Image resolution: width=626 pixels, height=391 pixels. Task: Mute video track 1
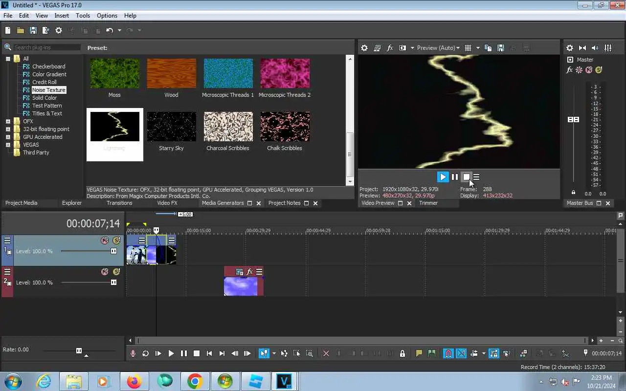pyautogui.click(x=105, y=240)
